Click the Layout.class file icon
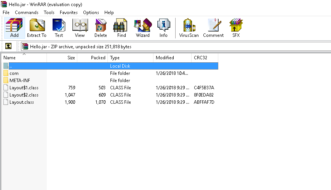Image resolution: width=331 pixels, height=190 pixels. click(6, 102)
